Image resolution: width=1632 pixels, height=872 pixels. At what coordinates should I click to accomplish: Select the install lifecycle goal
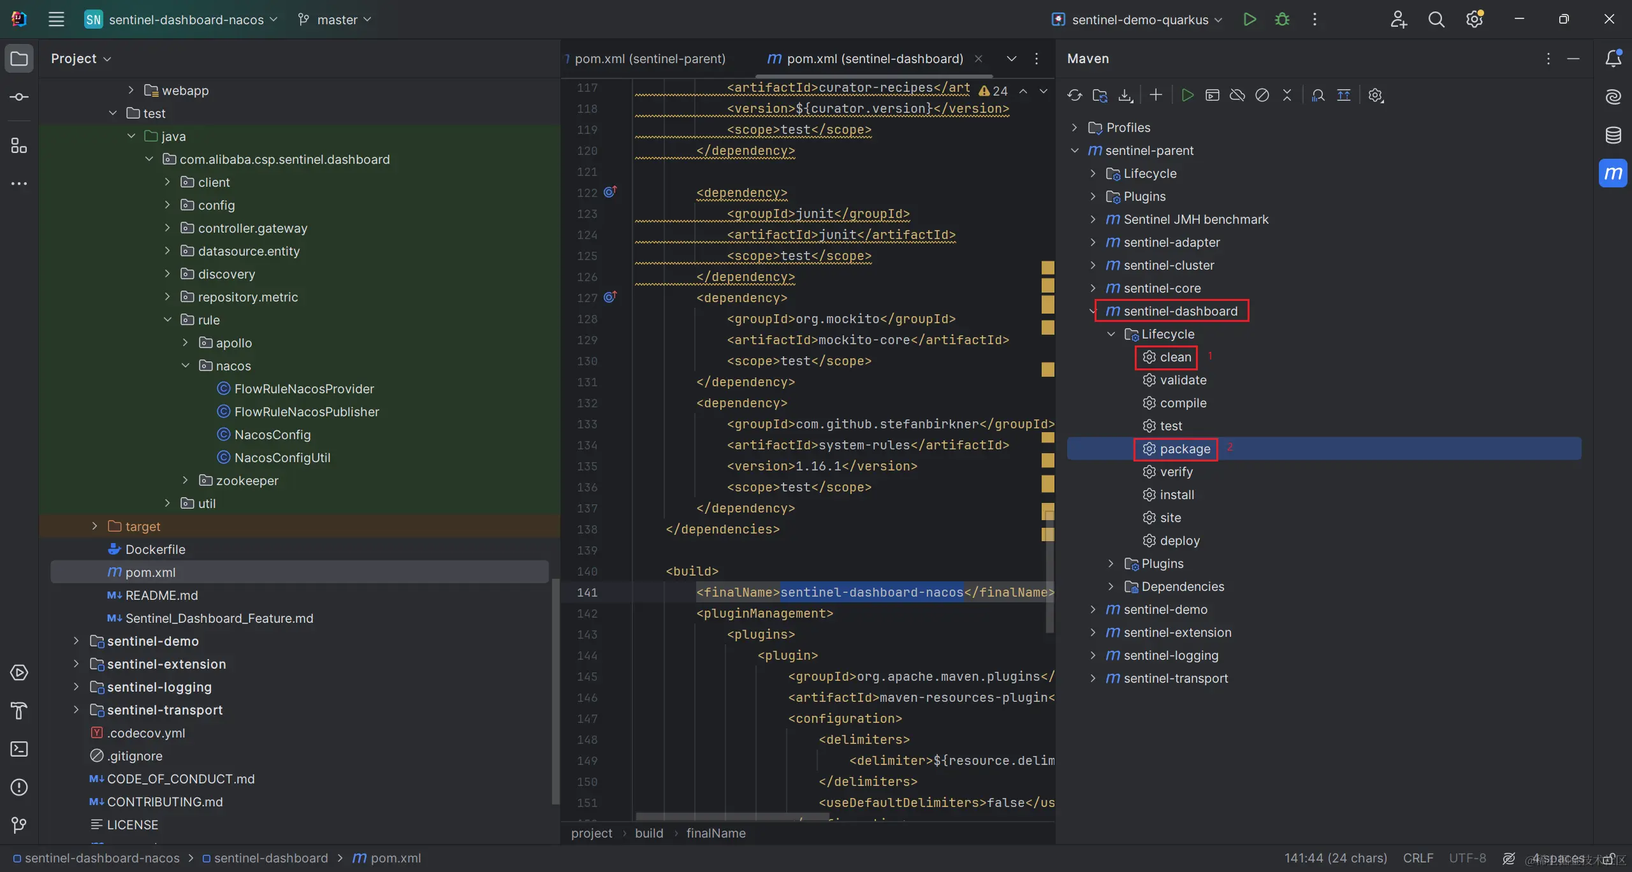[x=1168, y=495]
